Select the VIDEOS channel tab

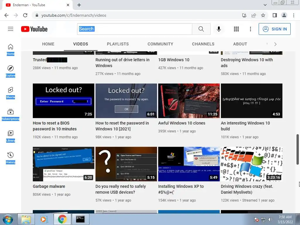81,44
